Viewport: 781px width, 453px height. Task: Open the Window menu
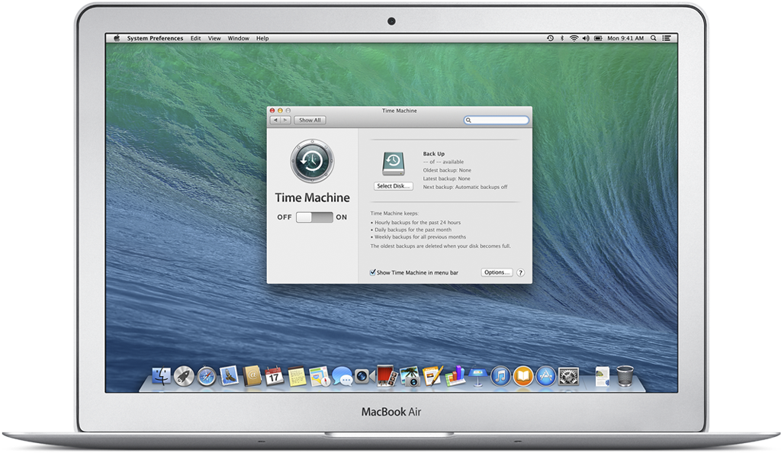239,38
